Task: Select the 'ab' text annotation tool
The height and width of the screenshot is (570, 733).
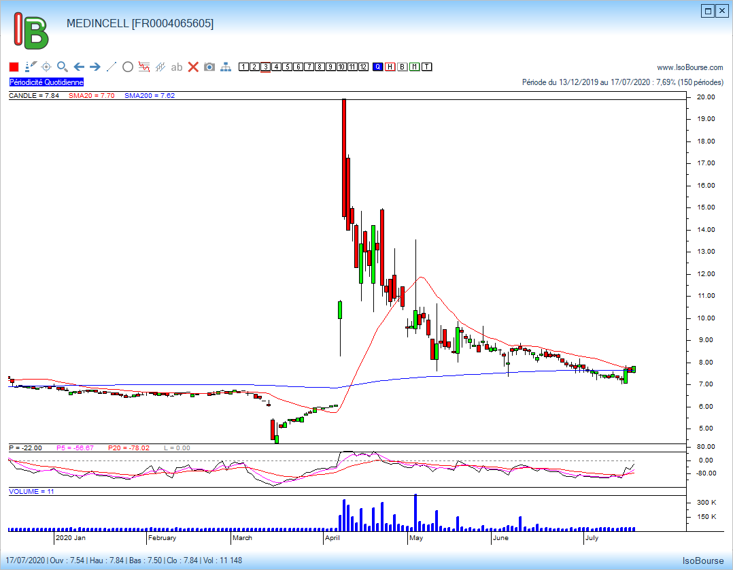Action: (x=177, y=67)
